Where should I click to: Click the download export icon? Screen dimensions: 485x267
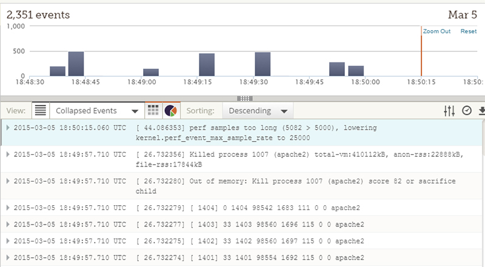[482, 111]
